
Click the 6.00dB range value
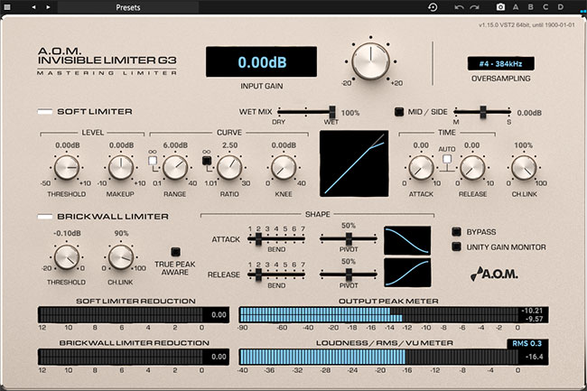[175, 145]
